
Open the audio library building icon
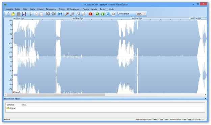[x=19, y=14]
